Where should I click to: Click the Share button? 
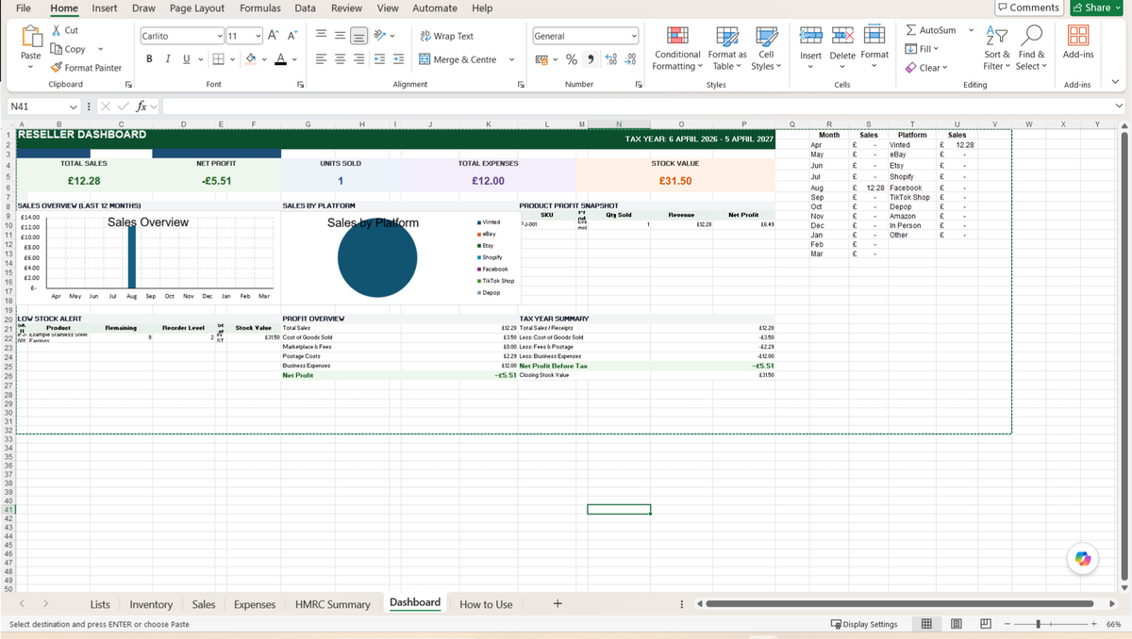[1098, 8]
